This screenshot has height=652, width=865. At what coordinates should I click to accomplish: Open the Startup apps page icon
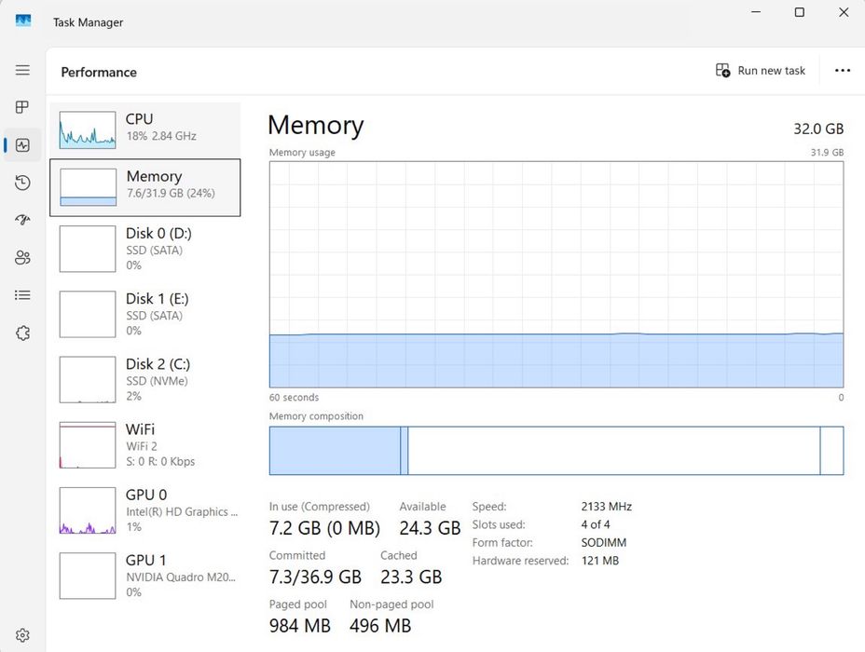(x=22, y=220)
